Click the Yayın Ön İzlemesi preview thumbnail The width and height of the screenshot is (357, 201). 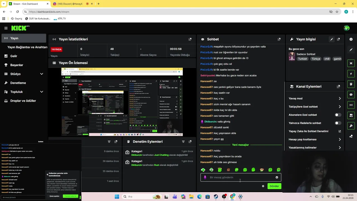click(x=122, y=102)
